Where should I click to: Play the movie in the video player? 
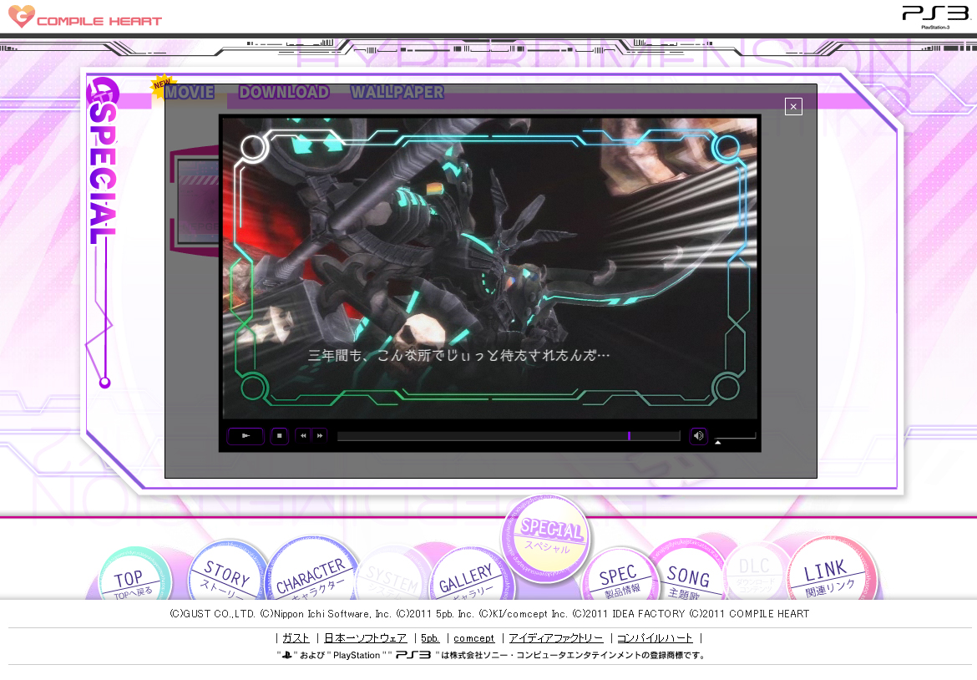click(246, 436)
